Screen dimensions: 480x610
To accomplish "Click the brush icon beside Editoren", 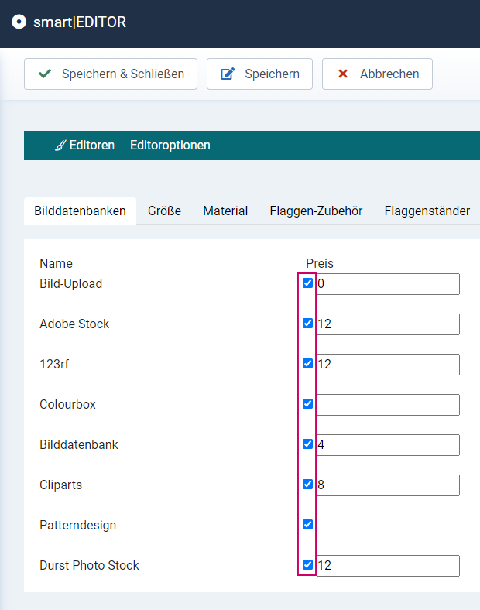I will [60, 146].
